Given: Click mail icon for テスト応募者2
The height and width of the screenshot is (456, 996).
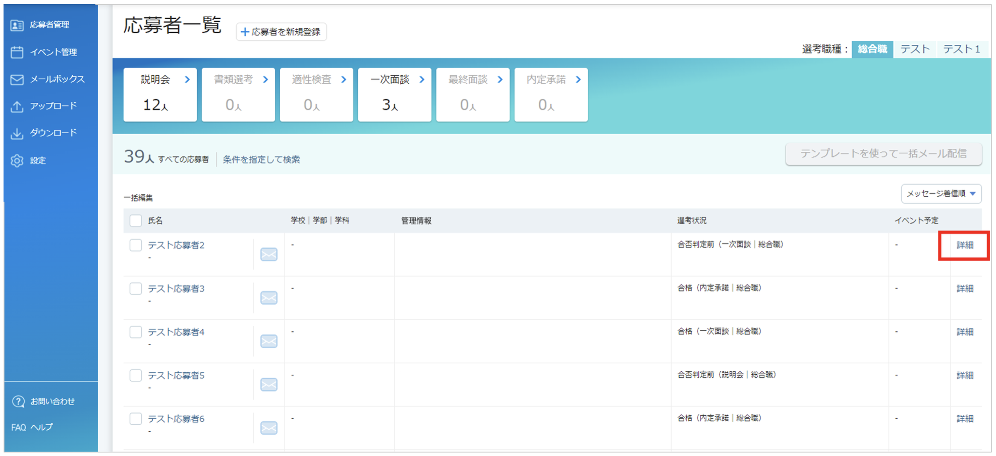Looking at the screenshot, I should (x=269, y=254).
